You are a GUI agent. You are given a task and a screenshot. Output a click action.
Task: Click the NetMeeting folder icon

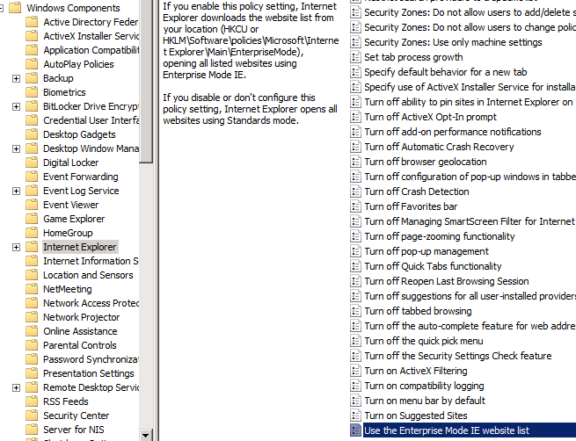pos(32,289)
